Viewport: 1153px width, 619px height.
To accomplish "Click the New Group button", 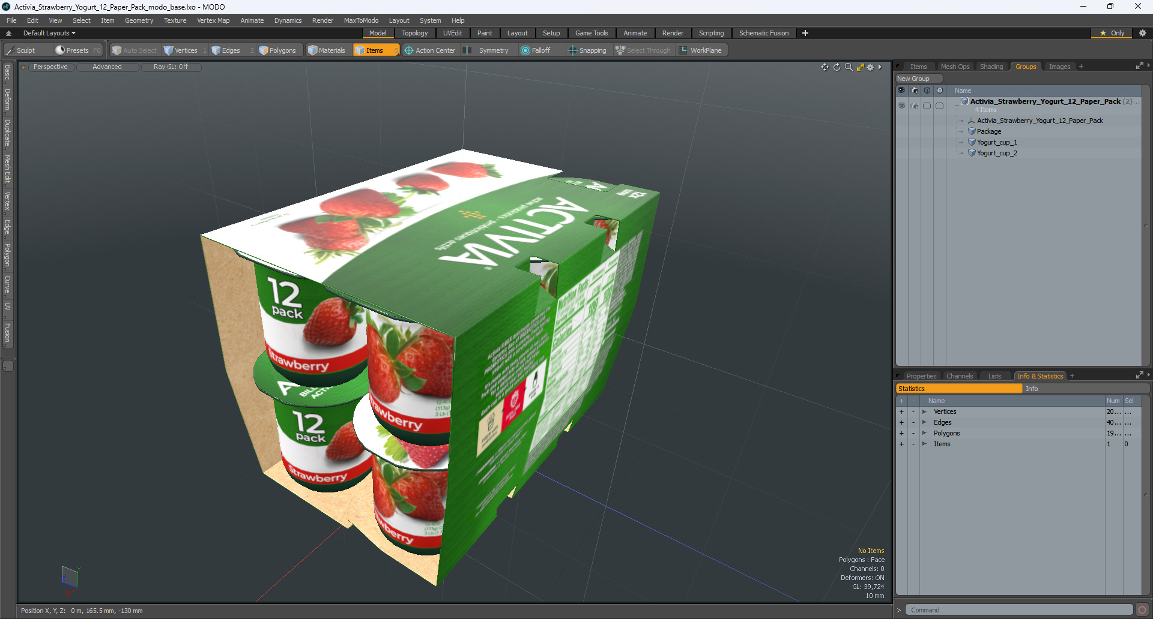I will [918, 79].
